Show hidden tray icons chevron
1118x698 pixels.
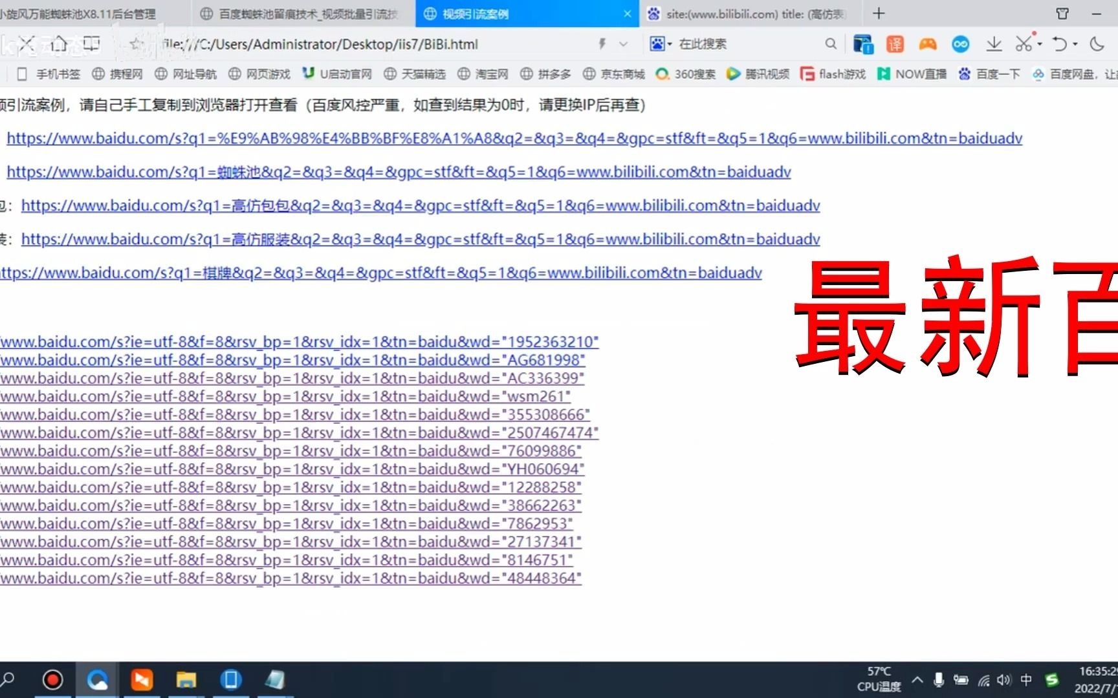tap(917, 679)
